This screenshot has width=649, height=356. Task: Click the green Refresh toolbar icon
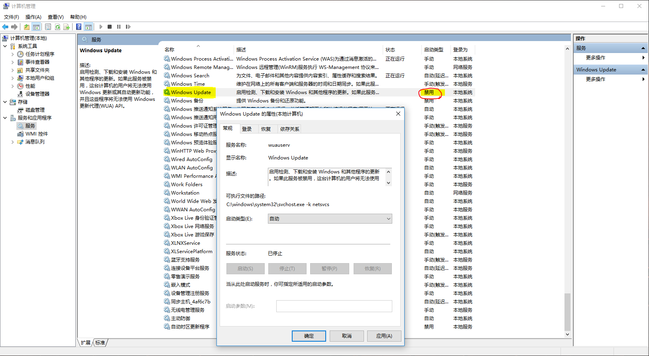(57, 27)
